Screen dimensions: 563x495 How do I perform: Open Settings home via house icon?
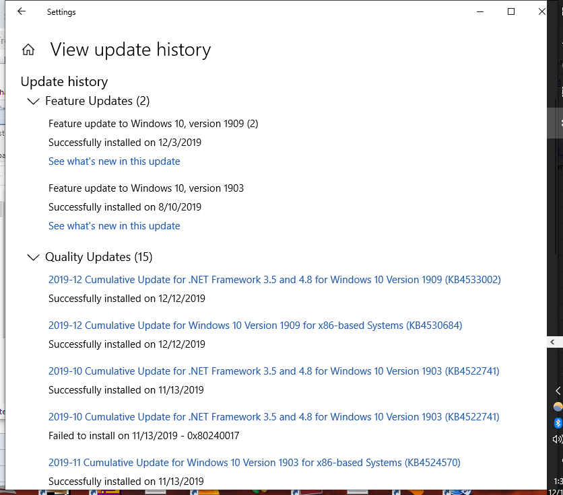tap(28, 50)
